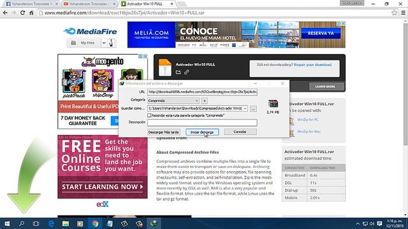Open Action Center notifications icon

coord(380,224)
